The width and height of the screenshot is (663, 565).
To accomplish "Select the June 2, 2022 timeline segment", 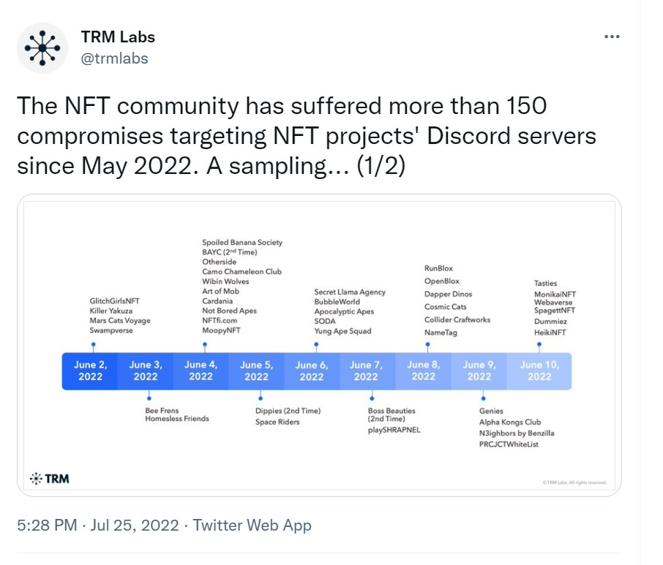I will 89,371.
